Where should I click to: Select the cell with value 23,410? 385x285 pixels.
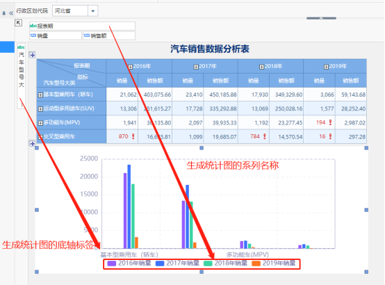[188, 95]
